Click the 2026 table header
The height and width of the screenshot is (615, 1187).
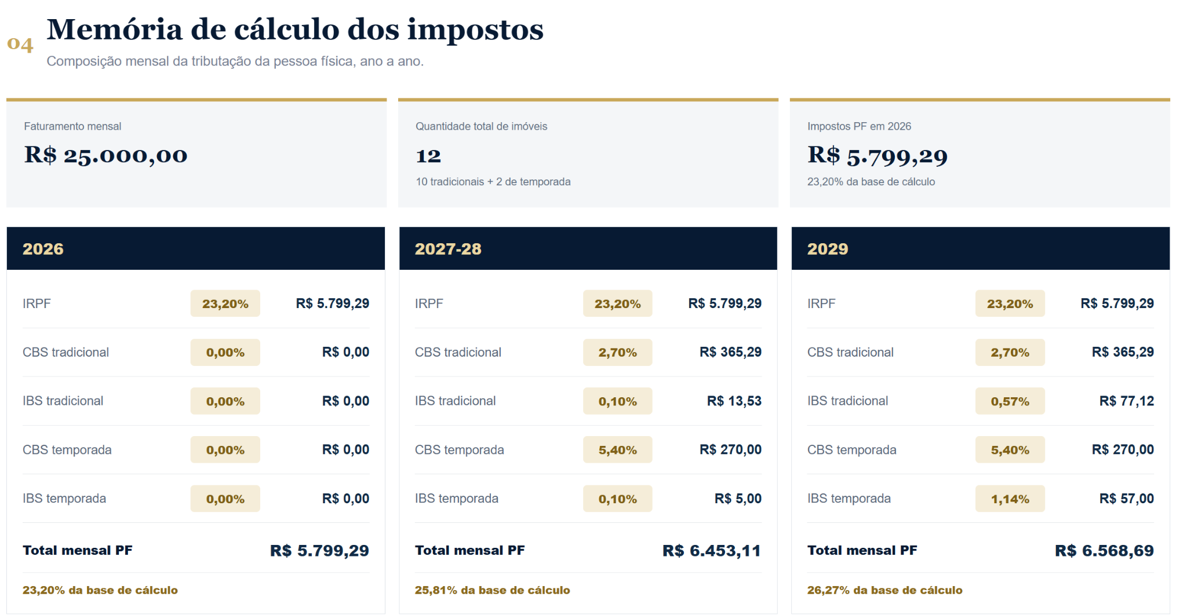pos(196,248)
